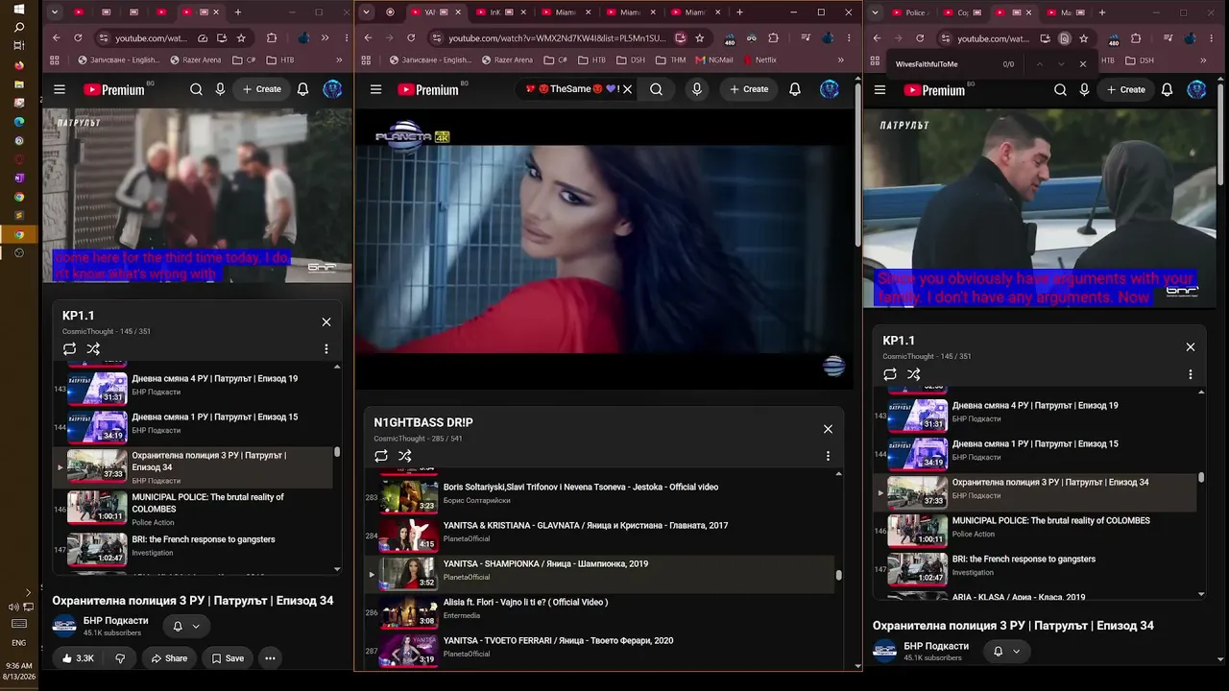Open KP1.1 playlist options menu in right window
The width and height of the screenshot is (1229, 691).
pyautogui.click(x=1191, y=374)
